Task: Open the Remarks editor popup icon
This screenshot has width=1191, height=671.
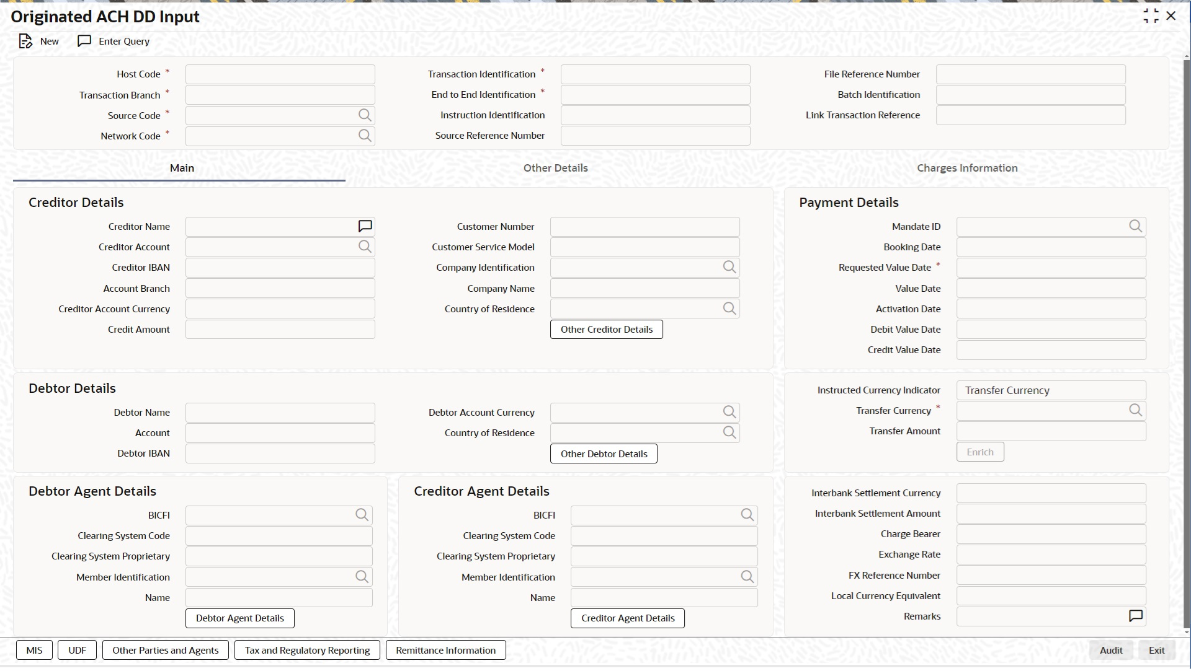Action: tap(1135, 616)
